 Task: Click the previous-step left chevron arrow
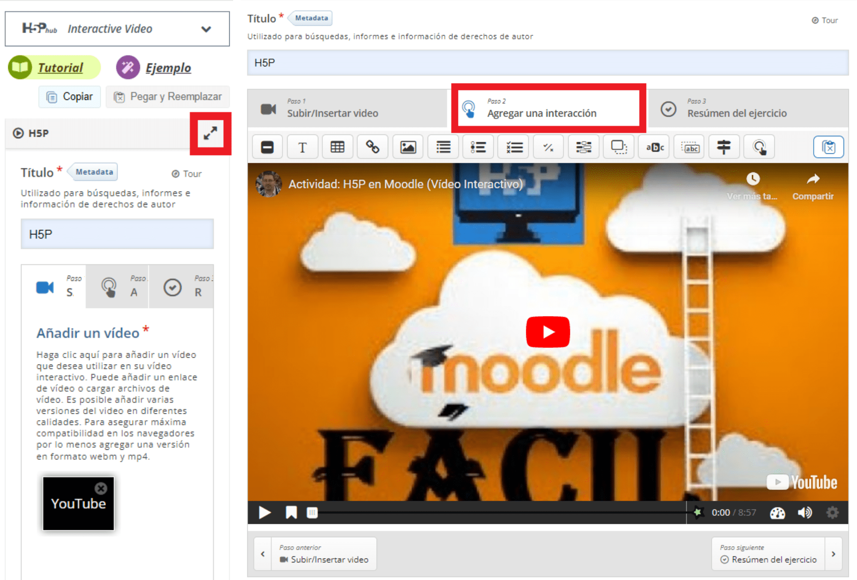[263, 554]
